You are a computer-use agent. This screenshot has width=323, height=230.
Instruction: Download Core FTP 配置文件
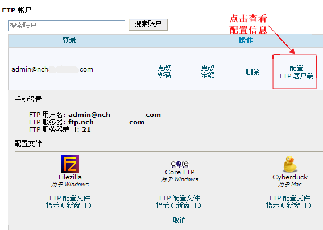180,198
